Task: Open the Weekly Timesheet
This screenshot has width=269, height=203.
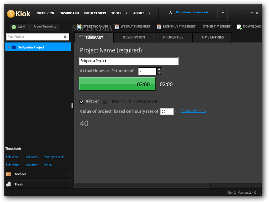Action: coord(133,27)
